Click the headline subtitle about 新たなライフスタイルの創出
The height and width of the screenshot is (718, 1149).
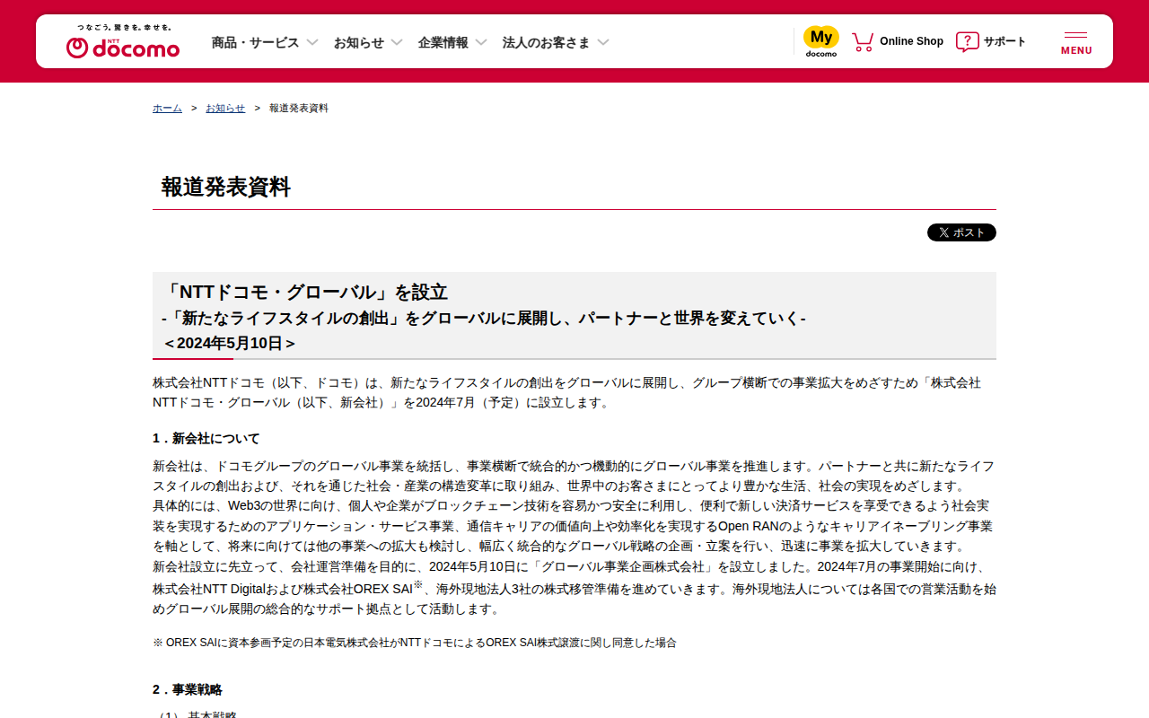[x=484, y=319]
